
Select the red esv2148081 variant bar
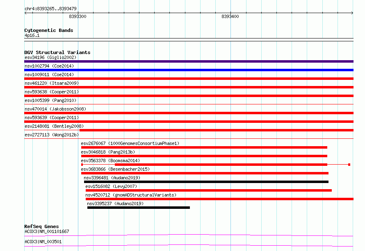click(217, 130)
